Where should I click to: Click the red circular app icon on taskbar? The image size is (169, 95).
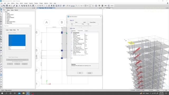(32, 93)
